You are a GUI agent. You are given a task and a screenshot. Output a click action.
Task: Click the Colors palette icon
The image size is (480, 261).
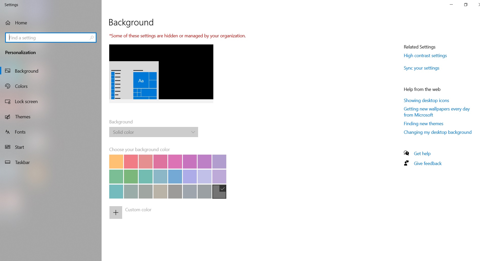point(8,86)
